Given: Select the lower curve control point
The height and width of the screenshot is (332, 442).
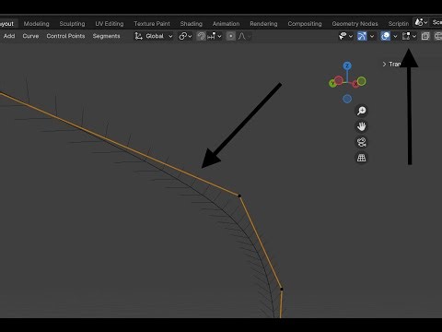Looking at the screenshot, I should point(282,289).
